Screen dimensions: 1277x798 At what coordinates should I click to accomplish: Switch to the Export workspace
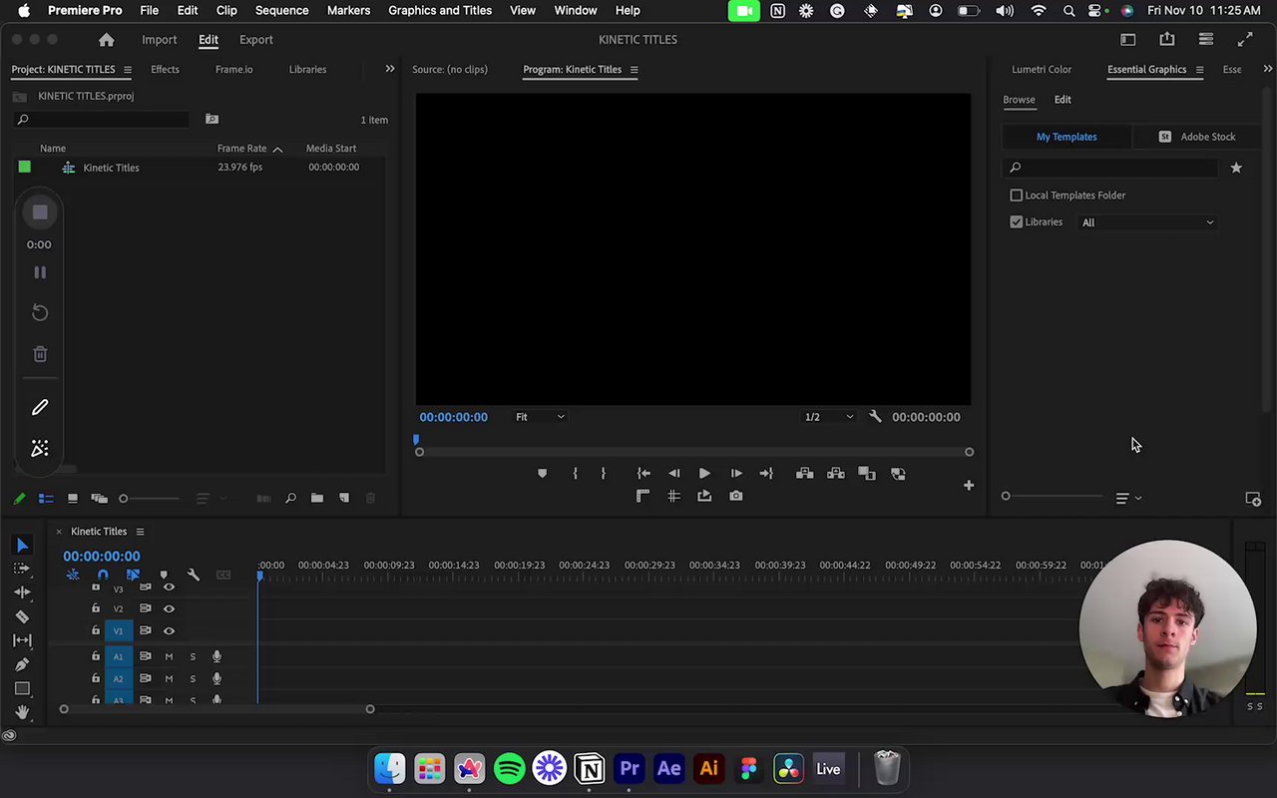click(x=255, y=40)
